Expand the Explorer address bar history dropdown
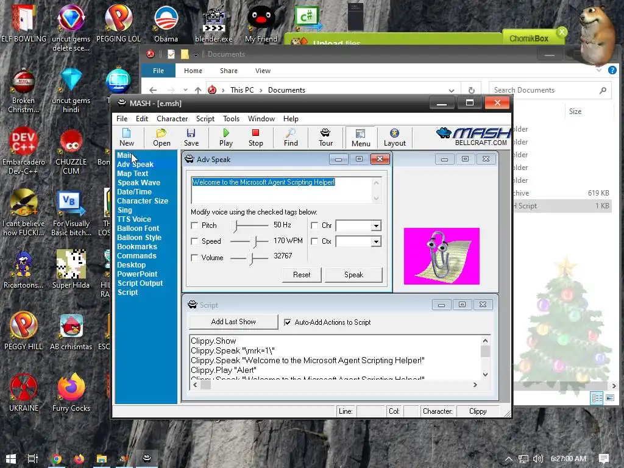 pos(451,90)
